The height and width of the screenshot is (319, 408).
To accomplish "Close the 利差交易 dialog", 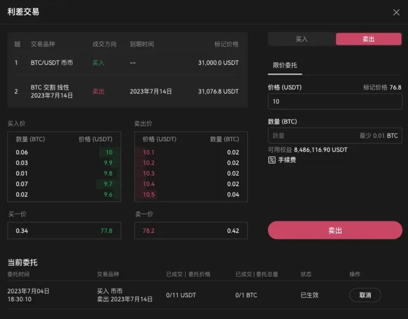I will [396, 12].
